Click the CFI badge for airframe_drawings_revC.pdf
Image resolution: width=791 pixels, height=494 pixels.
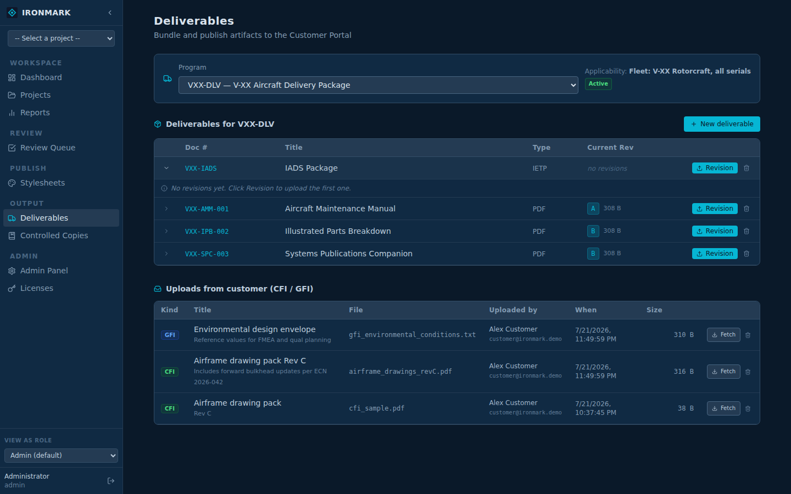tap(170, 372)
